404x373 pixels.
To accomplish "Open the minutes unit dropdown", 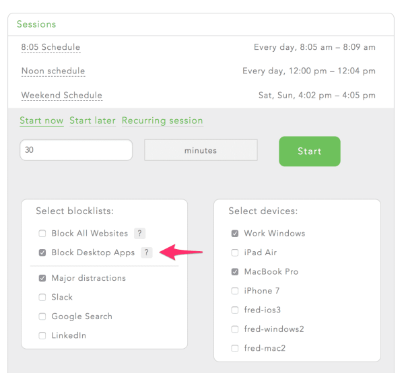I will [x=201, y=150].
